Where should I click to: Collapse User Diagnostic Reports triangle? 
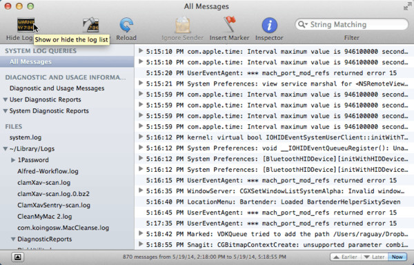pos(5,100)
